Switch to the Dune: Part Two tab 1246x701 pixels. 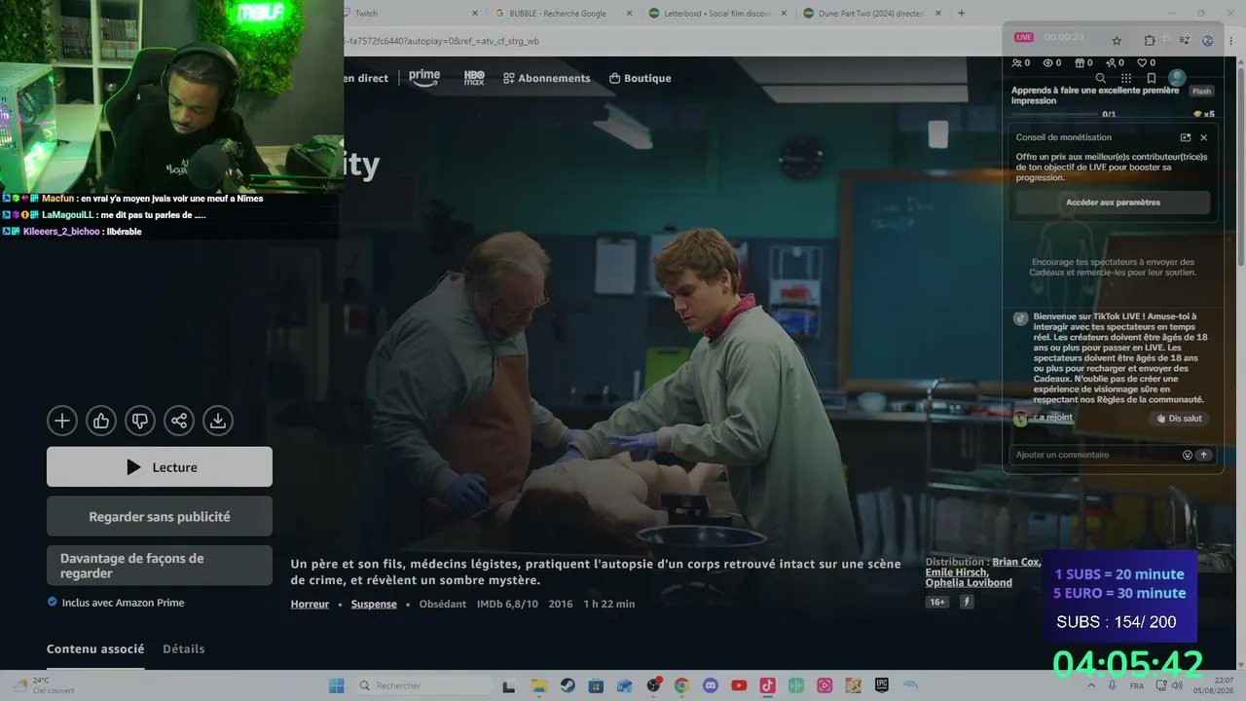tap(871, 13)
